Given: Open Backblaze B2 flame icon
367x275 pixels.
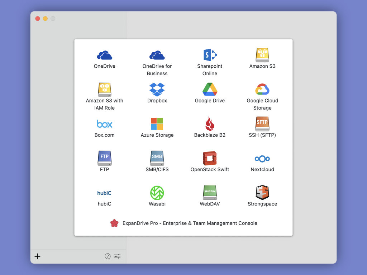Looking at the screenshot, I should click(x=210, y=124).
